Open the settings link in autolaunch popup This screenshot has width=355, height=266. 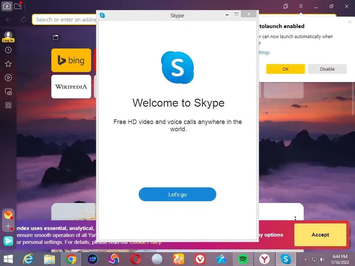click(x=264, y=53)
